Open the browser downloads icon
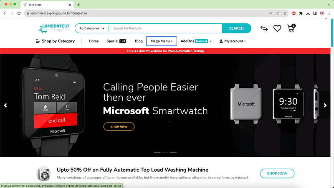Image resolution: width=334 pixels, height=188 pixels. coord(308,13)
